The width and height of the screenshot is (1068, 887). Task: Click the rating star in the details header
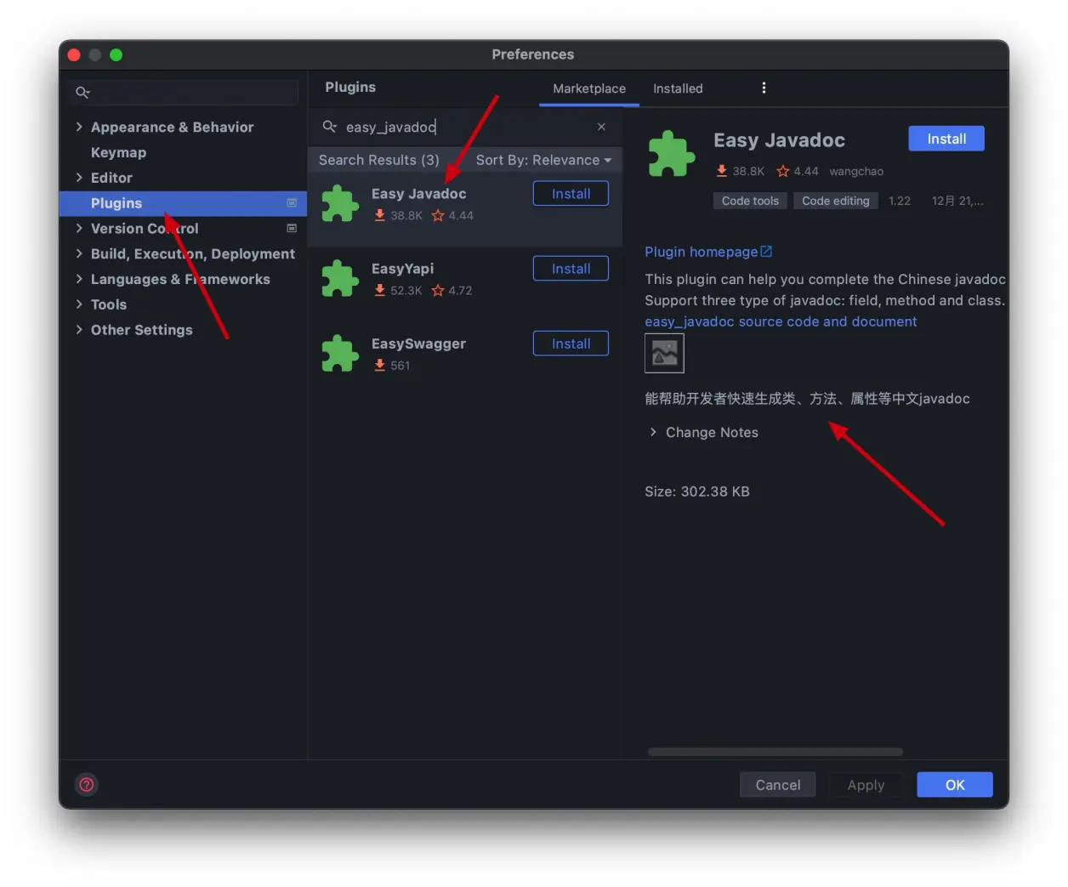tap(783, 171)
